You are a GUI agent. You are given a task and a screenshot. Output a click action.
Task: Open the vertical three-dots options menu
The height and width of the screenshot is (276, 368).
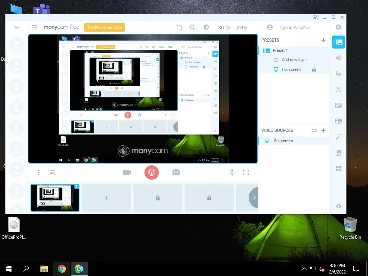(39, 172)
